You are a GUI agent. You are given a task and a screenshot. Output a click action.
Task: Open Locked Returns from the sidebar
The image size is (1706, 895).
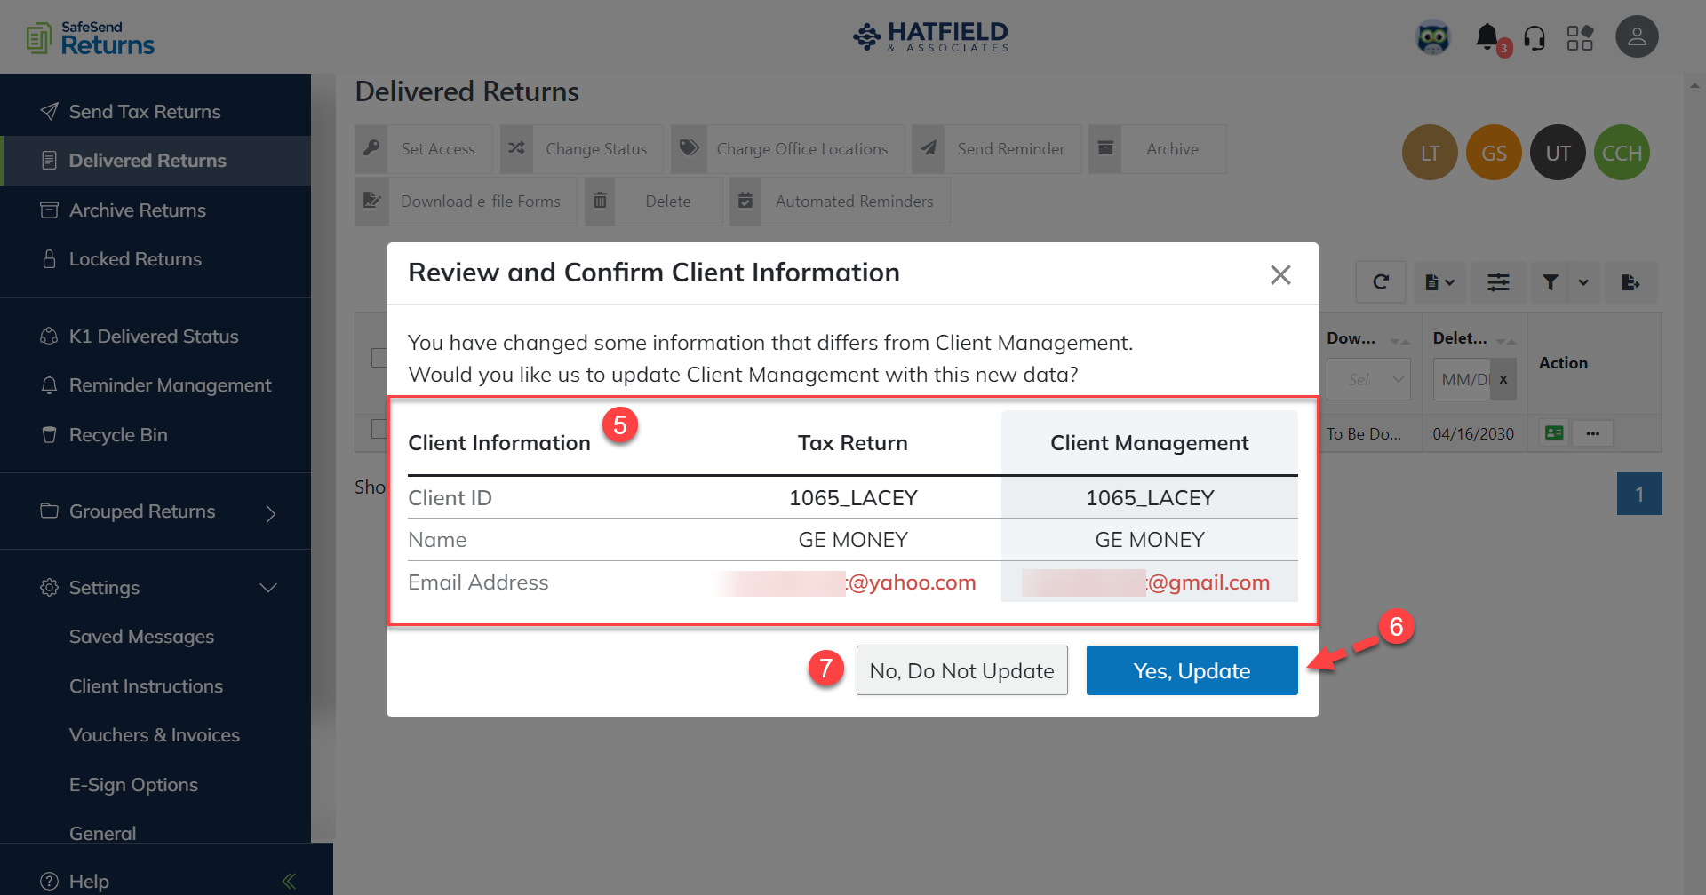(135, 258)
